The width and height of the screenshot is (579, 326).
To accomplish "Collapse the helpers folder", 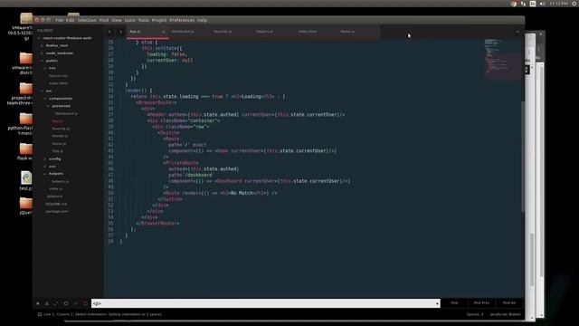I will pos(45,174).
